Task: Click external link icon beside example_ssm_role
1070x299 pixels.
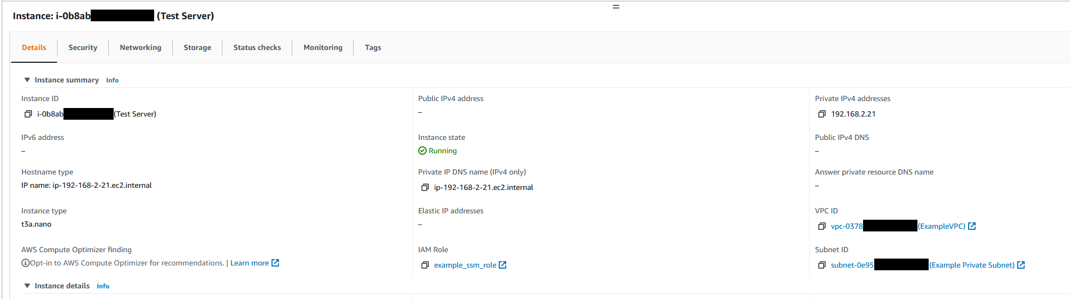Action: [502, 265]
